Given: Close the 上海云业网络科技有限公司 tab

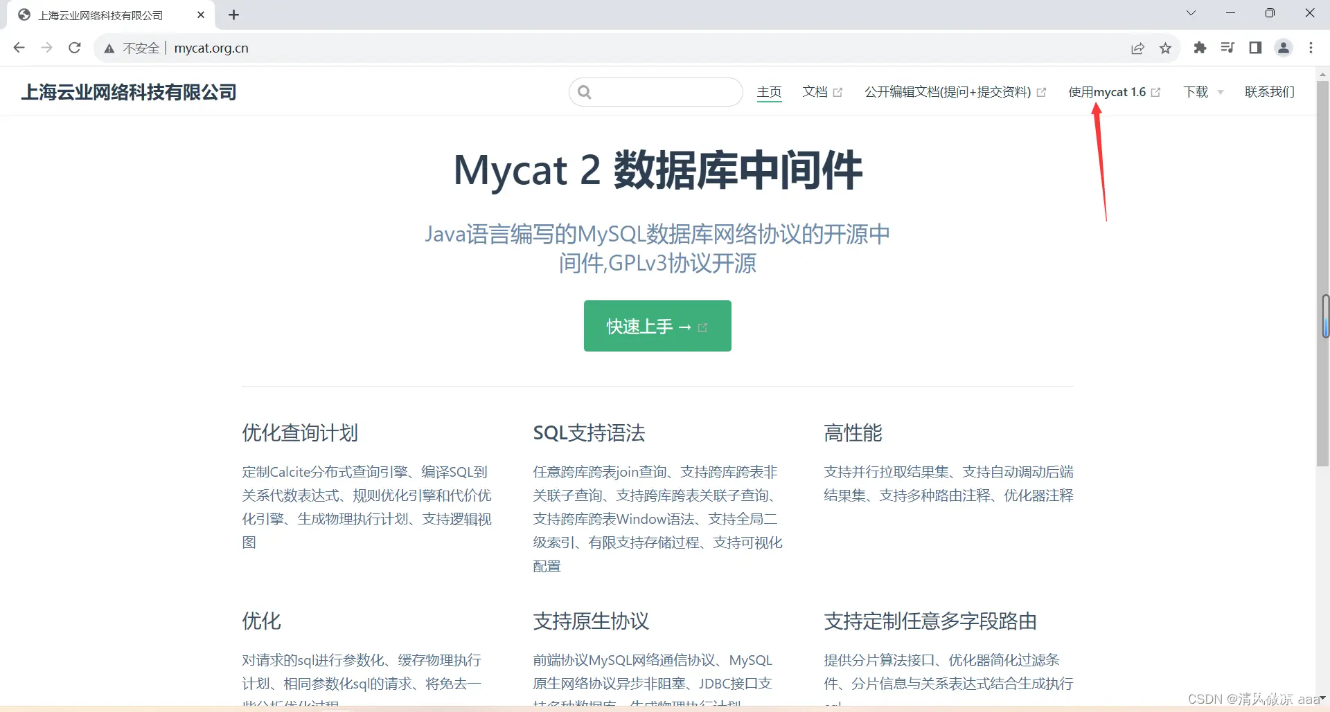Looking at the screenshot, I should coord(201,15).
